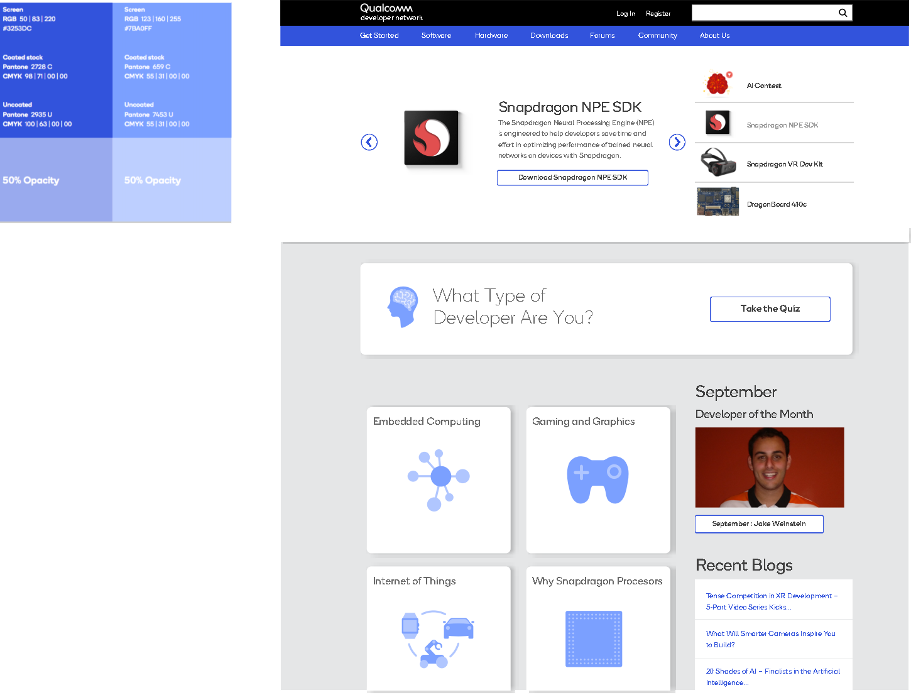
Task: Click the Embedded Computing card title
Action: coord(427,421)
